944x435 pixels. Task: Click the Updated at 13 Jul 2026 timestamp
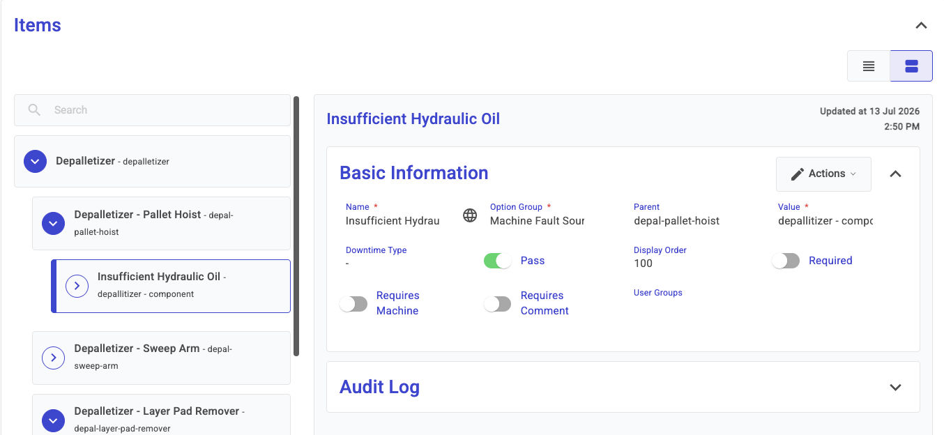tap(869, 119)
